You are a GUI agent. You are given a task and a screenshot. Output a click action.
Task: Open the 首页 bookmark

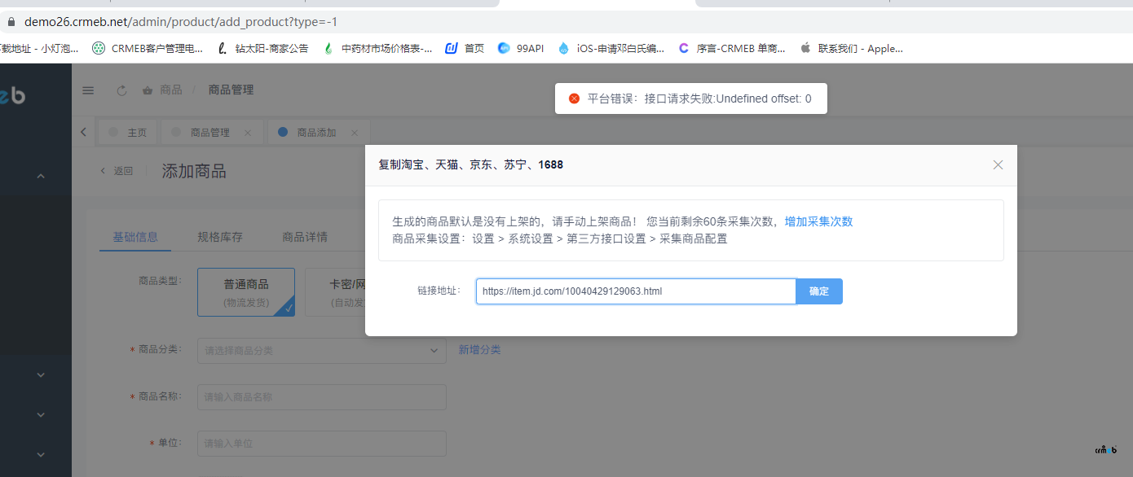click(x=465, y=48)
